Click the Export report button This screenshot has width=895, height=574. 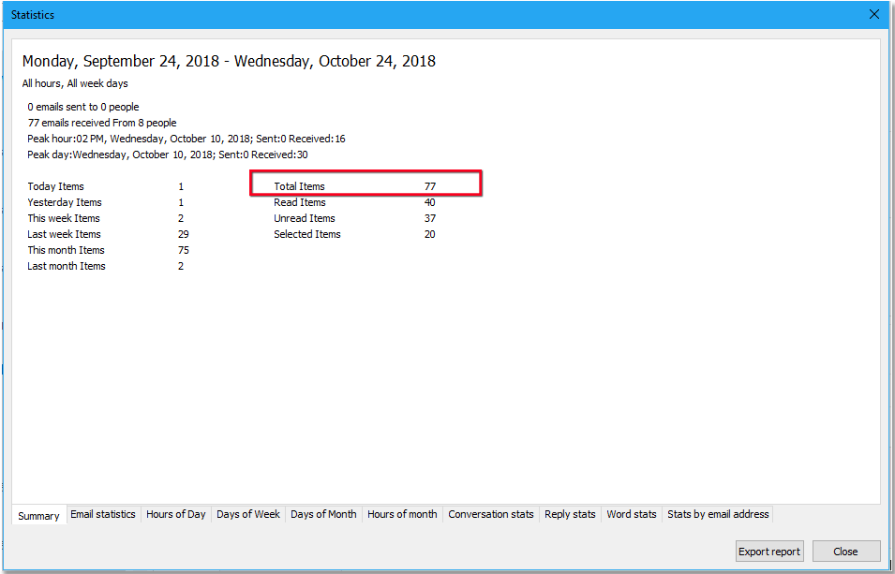(769, 551)
